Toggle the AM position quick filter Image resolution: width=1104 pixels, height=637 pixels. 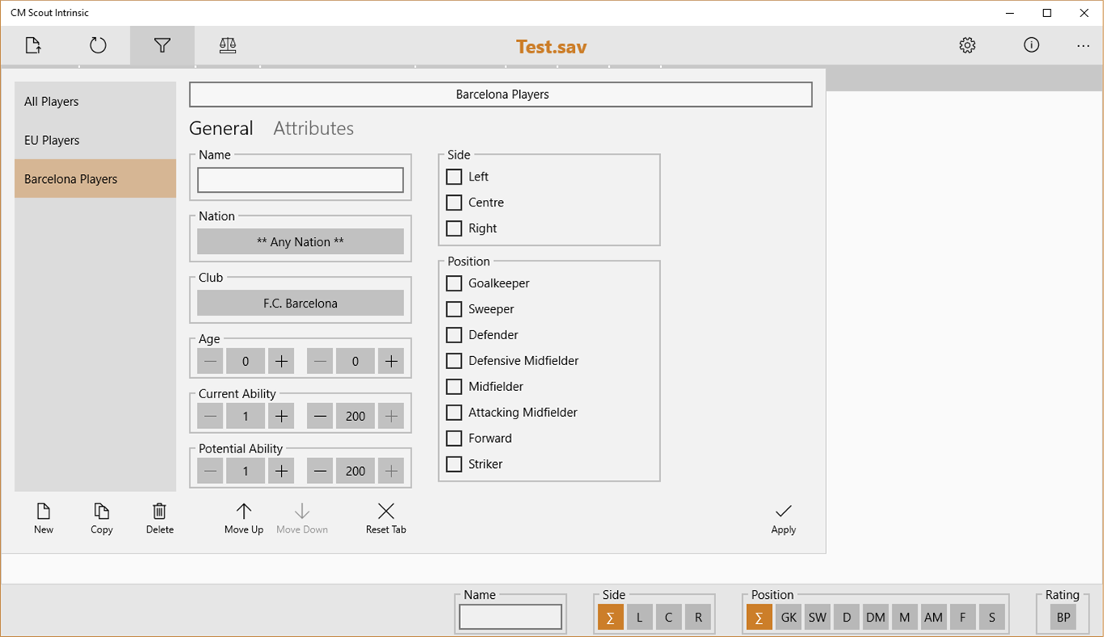click(x=934, y=618)
